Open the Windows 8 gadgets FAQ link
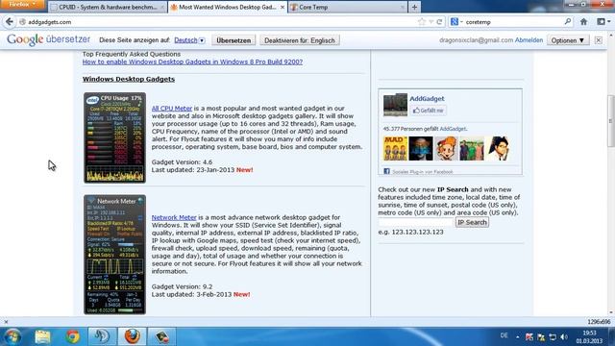 [192, 62]
